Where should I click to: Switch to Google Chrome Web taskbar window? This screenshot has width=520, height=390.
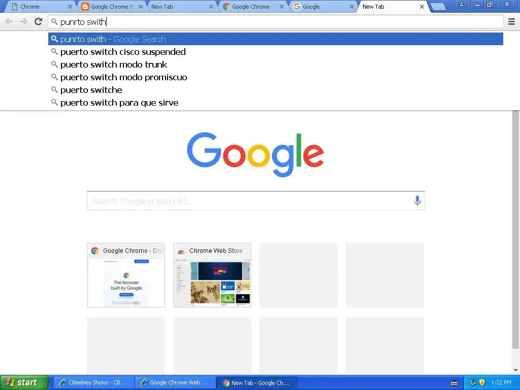coord(175,383)
